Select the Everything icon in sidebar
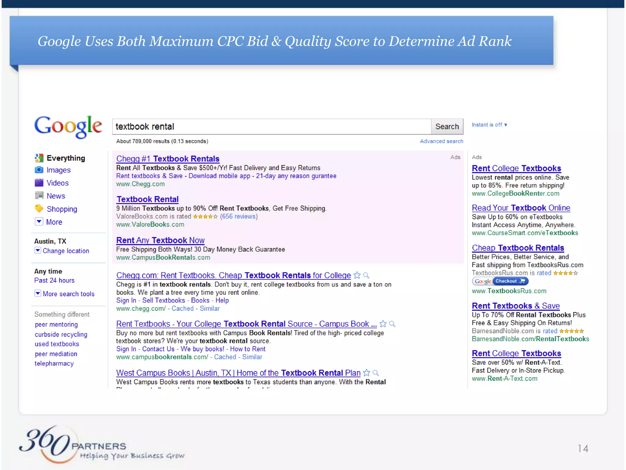Image resolution: width=626 pixels, height=470 pixels. [39, 158]
